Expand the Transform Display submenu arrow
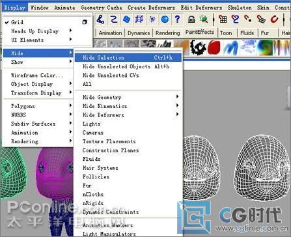 click(x=70, y=92)
